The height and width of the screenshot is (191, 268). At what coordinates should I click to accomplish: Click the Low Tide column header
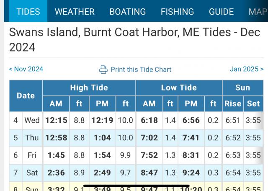click(x=179, y=88)
